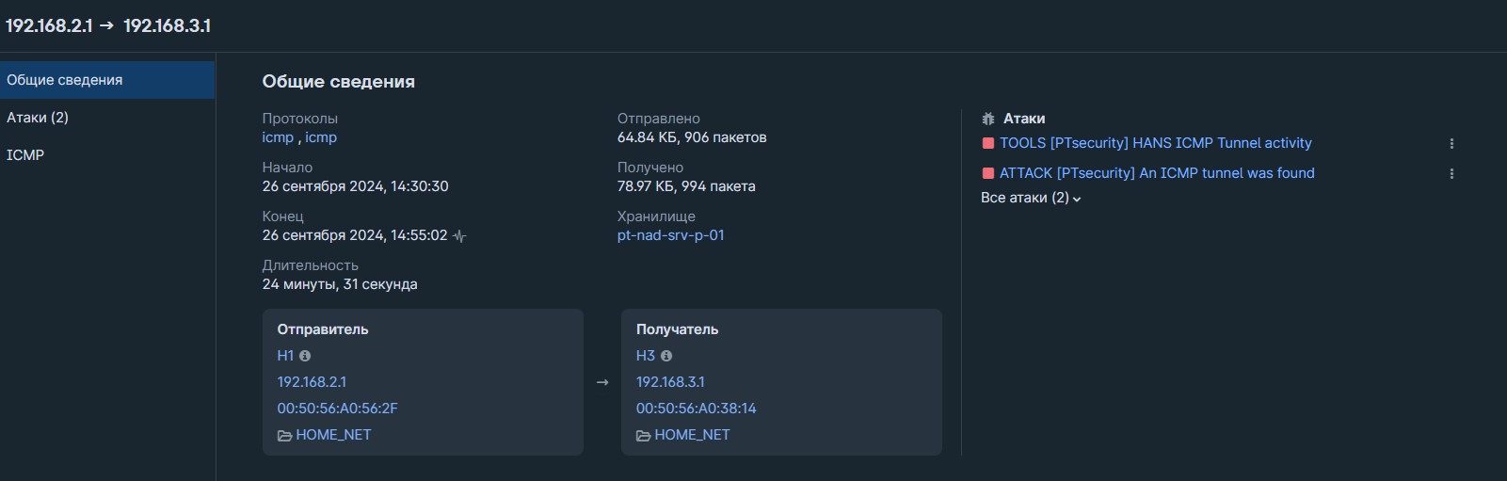Click the red severity marker of the TOOLS attack
Screen dimensions: 1507x481
pos(988,143)
